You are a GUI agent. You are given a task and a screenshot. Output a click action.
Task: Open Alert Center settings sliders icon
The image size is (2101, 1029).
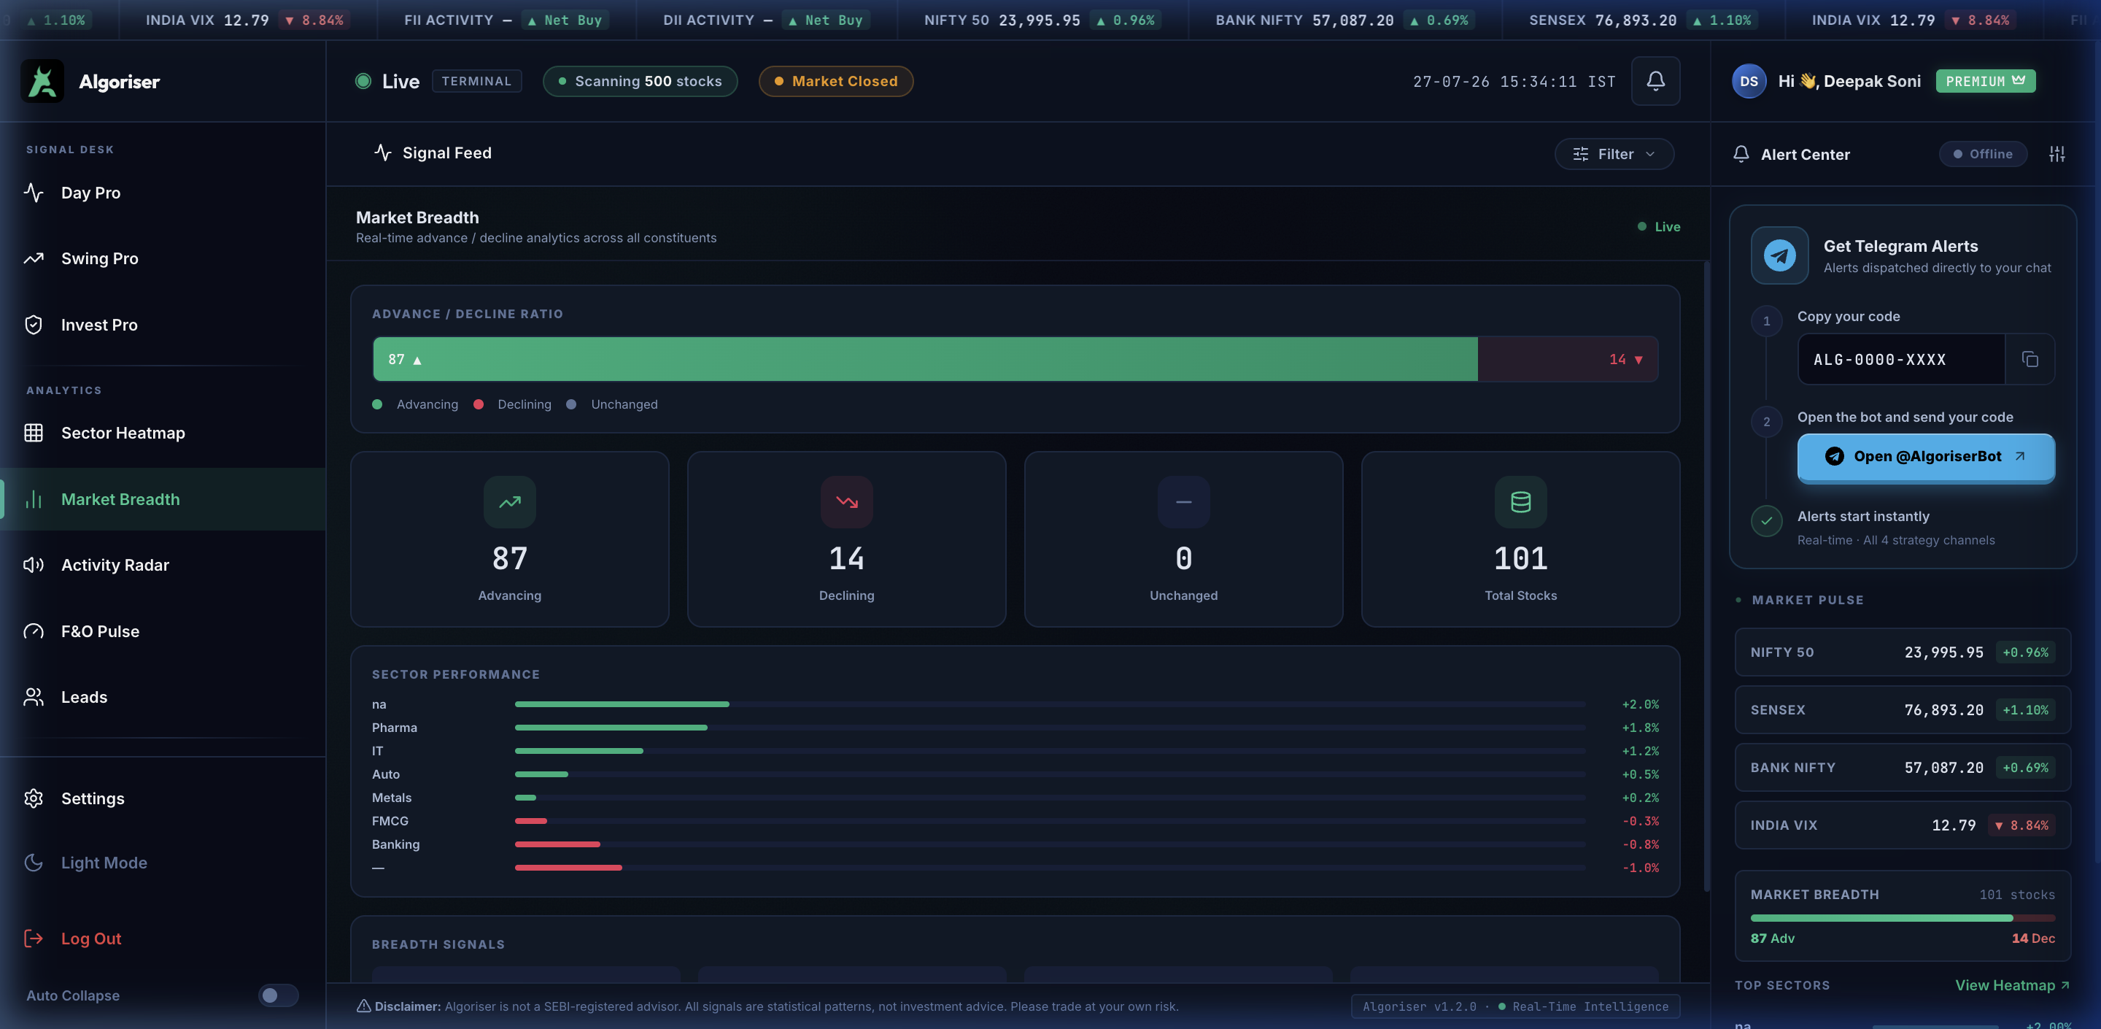point(2057,154)
